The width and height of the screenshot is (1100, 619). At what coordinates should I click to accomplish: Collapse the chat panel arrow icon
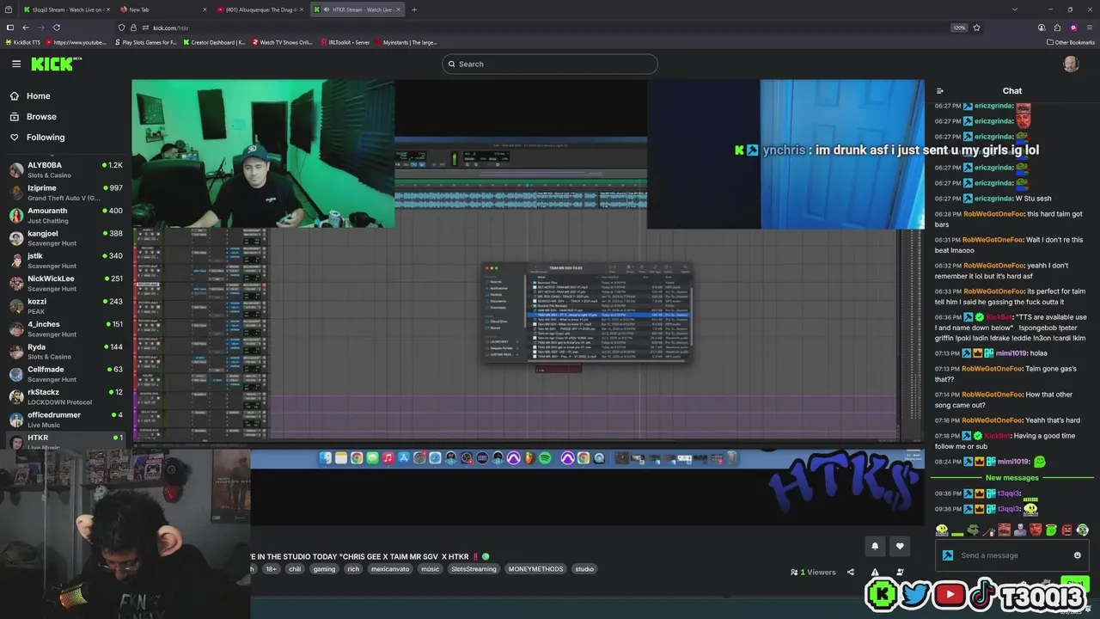[940, 91]
